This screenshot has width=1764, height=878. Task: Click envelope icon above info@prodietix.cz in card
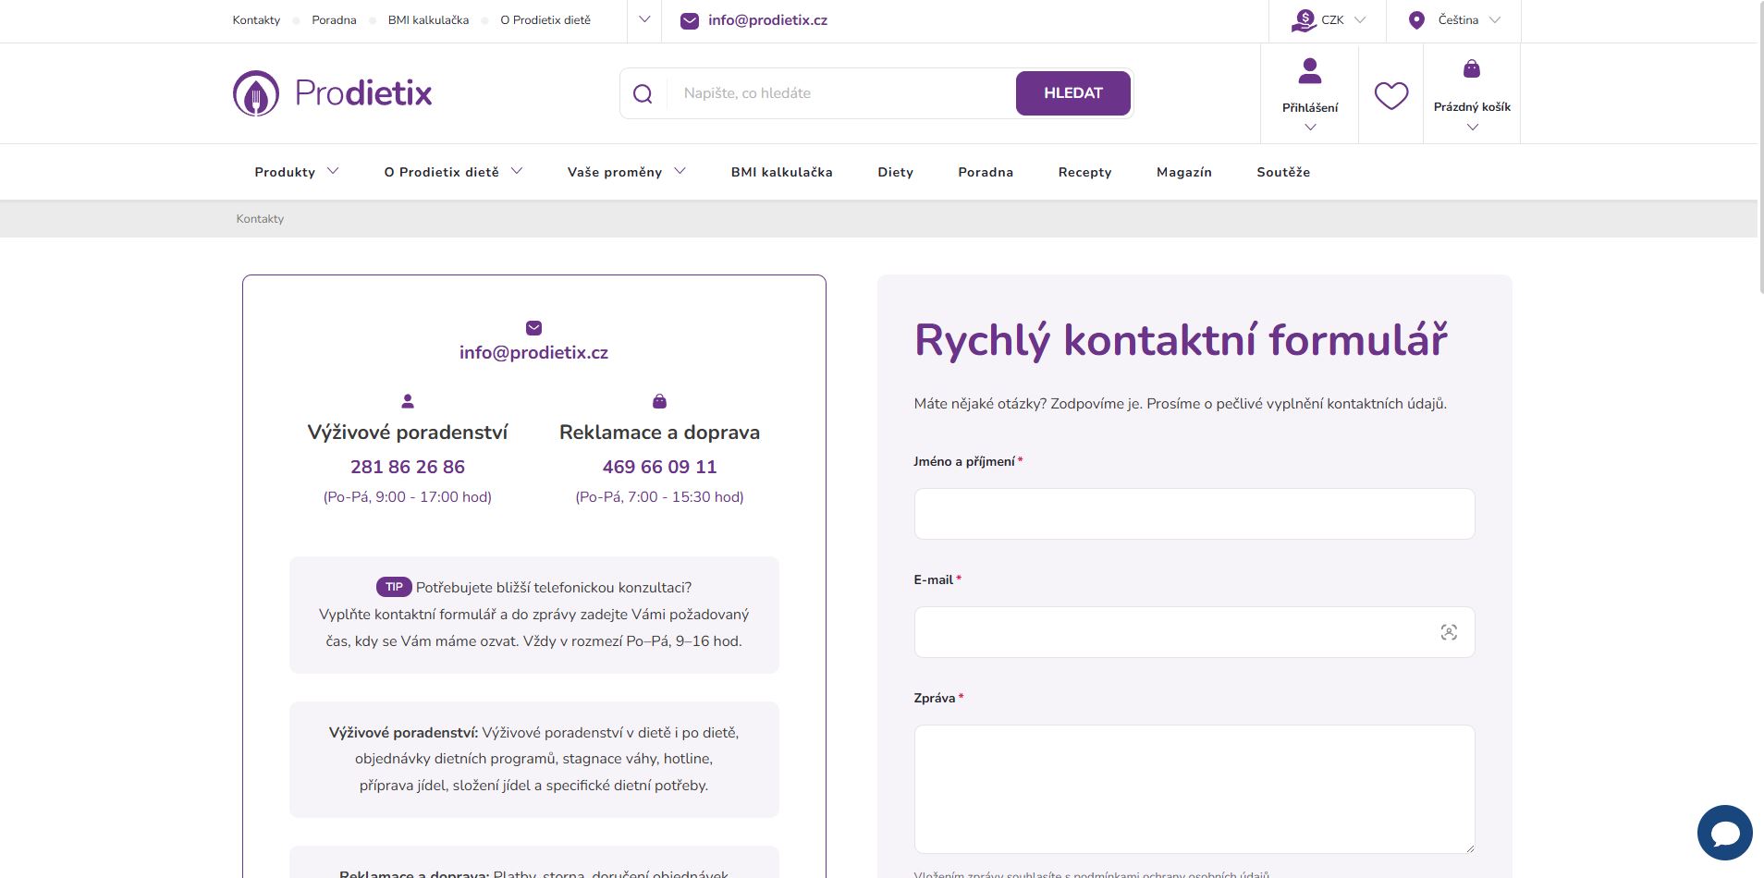point(533,328)
